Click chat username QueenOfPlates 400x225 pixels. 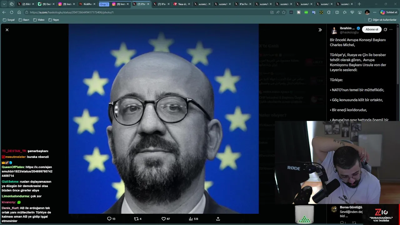tap(13, 167)
